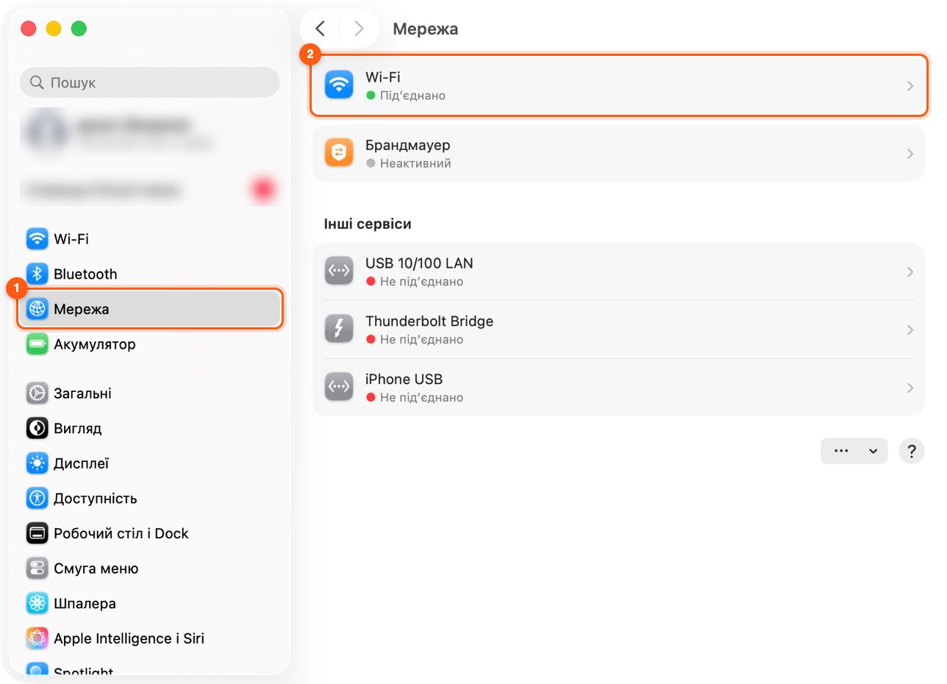Open Шпалера wallpaper settings
The image size is (947, 684).
150,604
